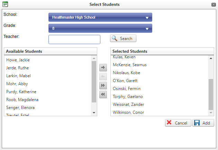This screenshot has height=150, width=218.
Task: Select Jerde, Ruthe in Available Students
Action: 48,68
